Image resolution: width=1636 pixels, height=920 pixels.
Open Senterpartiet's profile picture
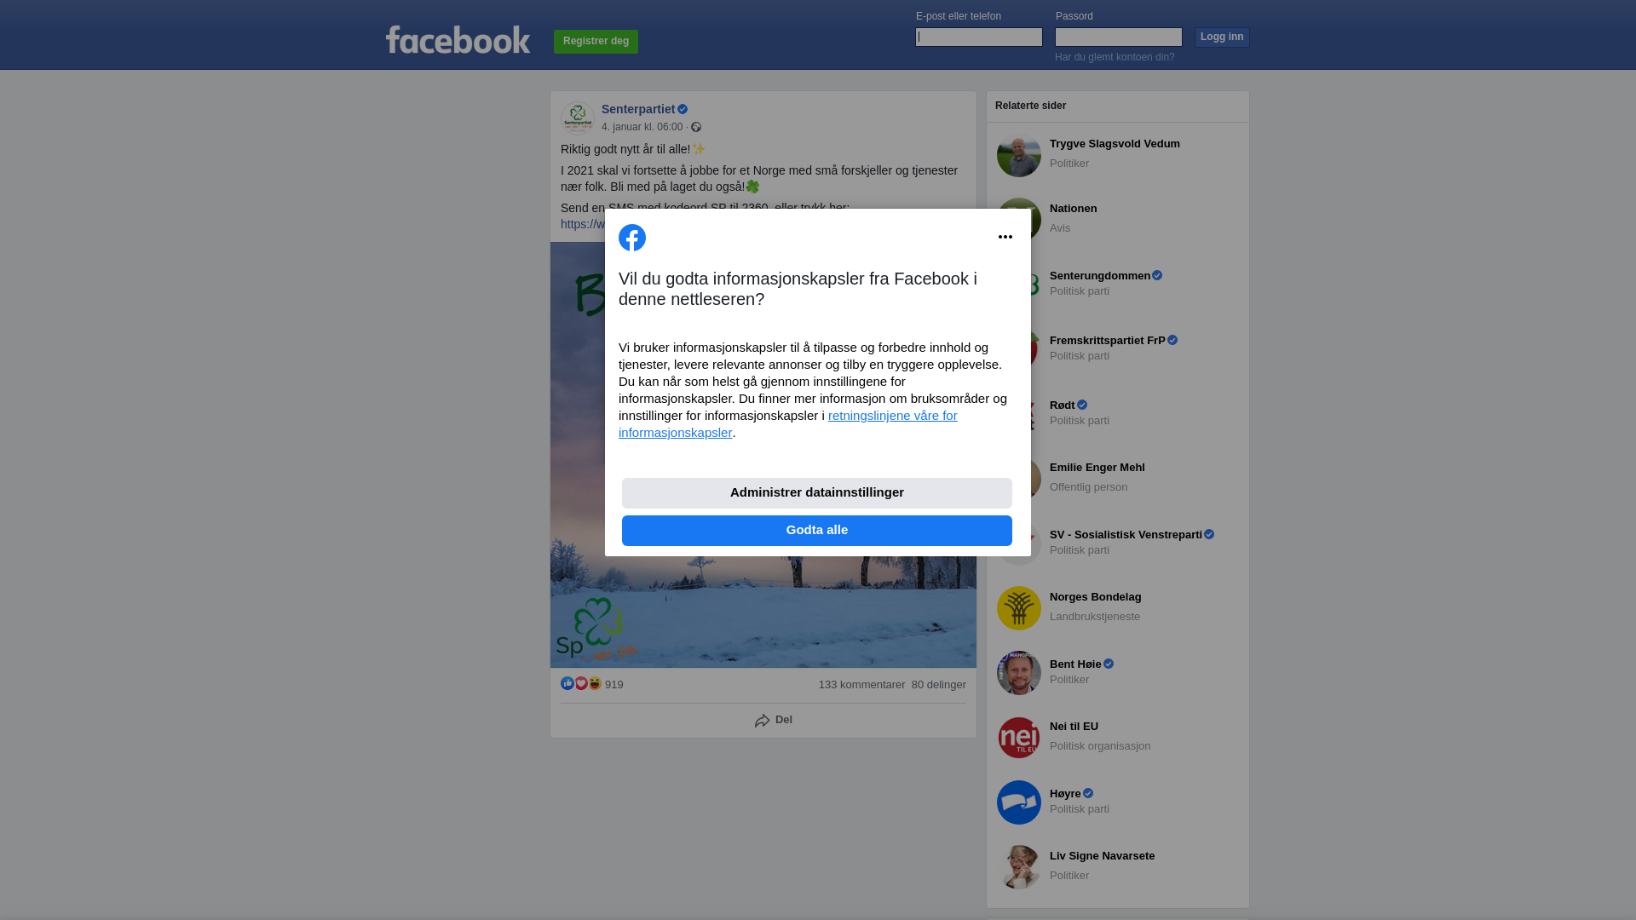[x=578, y=118]
